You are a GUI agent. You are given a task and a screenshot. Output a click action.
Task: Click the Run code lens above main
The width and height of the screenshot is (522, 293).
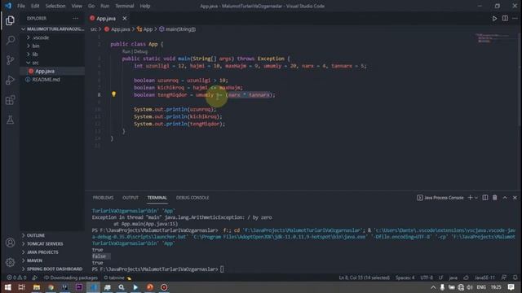[x=126, y=51]
